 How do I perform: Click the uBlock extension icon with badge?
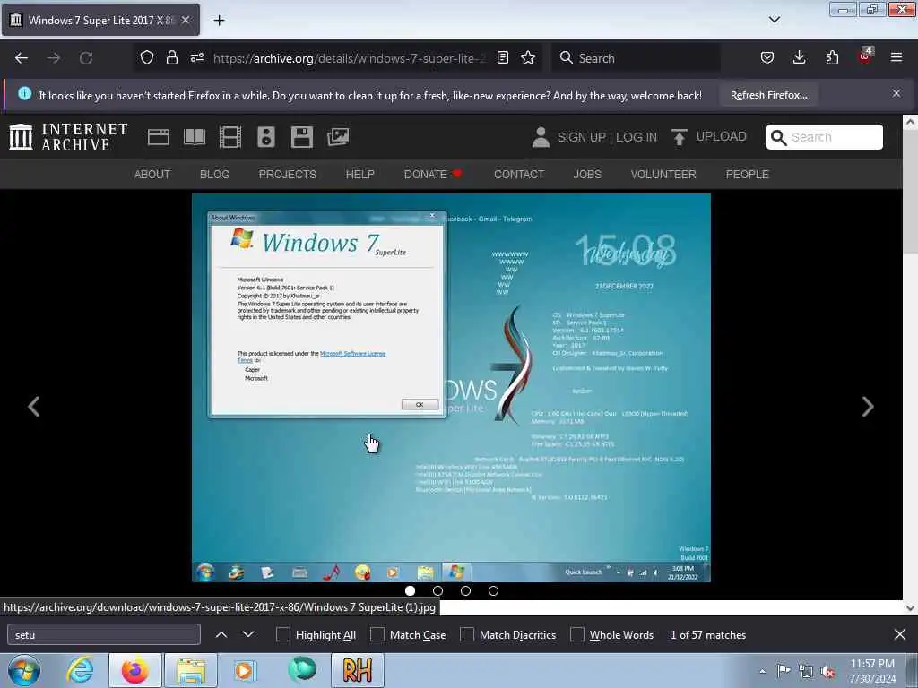(865, 56)
